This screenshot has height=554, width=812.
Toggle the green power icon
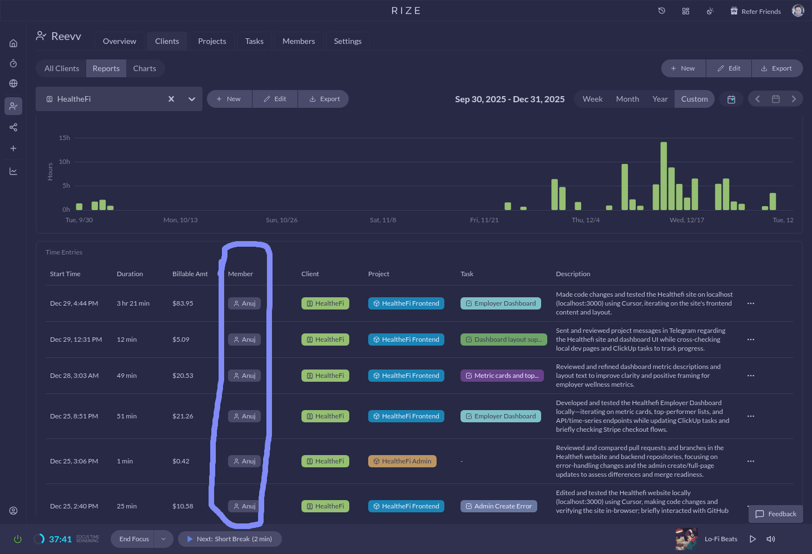(x=18, y=539)
